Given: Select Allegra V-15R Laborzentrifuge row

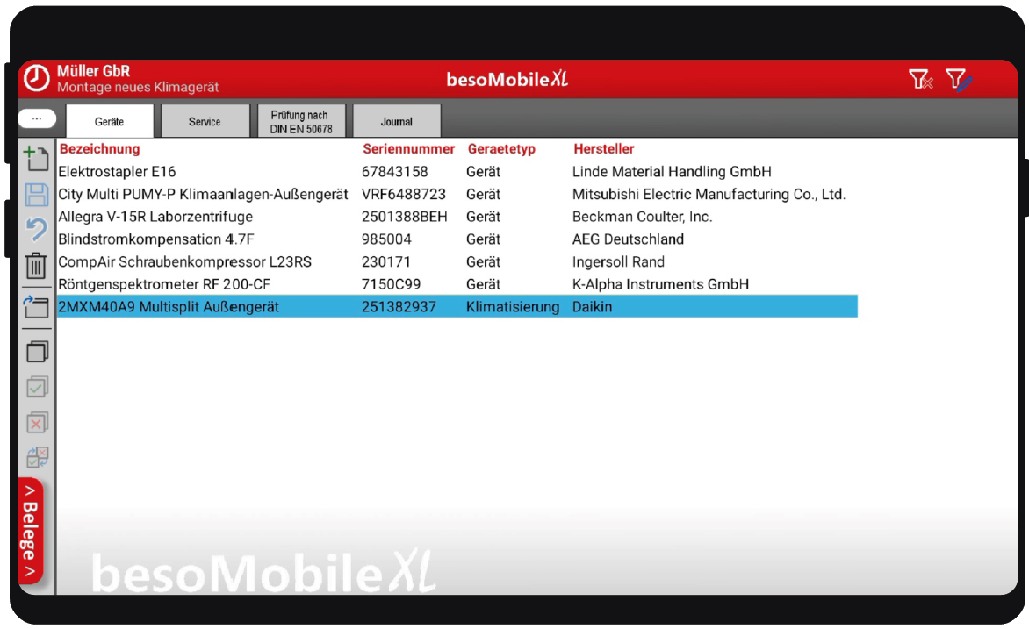Looking at the screenshot, I should (457, 217).
